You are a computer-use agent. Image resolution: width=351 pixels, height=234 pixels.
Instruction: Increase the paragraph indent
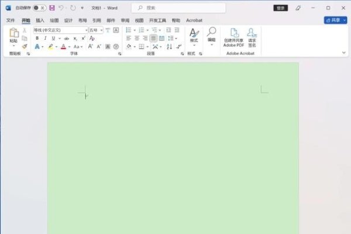(x=177, y=30)
